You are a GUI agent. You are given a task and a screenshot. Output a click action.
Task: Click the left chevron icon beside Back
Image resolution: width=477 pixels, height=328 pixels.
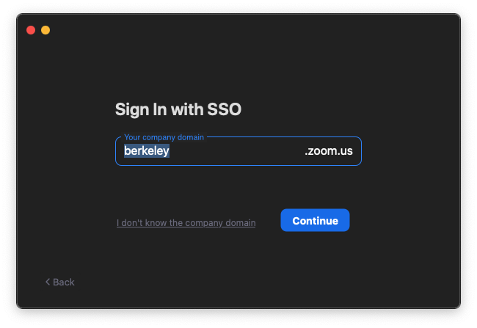coord(48,282)
